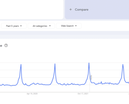Click the Past 5 years label text
129x104 pixels.
[13, 26]
